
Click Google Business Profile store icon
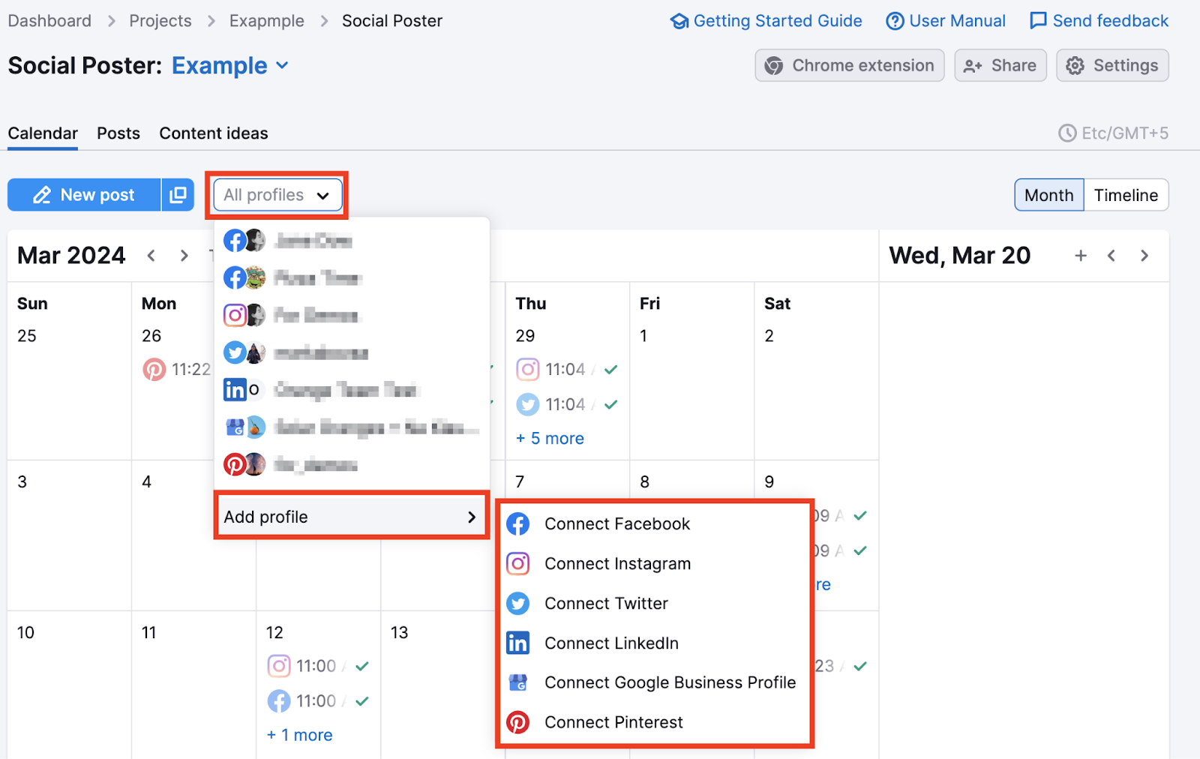517,682
